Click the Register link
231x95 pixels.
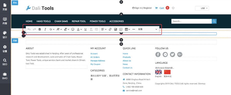[x=147, y=8]
